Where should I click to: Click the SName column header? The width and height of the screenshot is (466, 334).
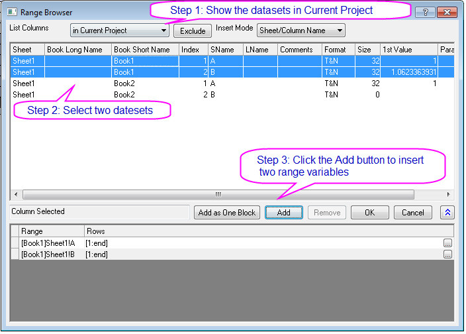pos(225,50)
